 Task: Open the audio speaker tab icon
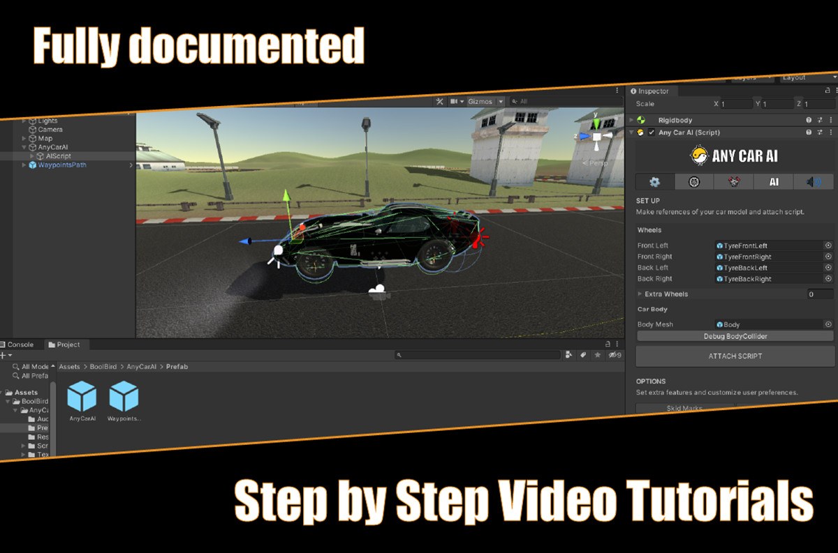pos(814,181)
